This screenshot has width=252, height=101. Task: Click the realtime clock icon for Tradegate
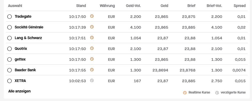(92, 16)
